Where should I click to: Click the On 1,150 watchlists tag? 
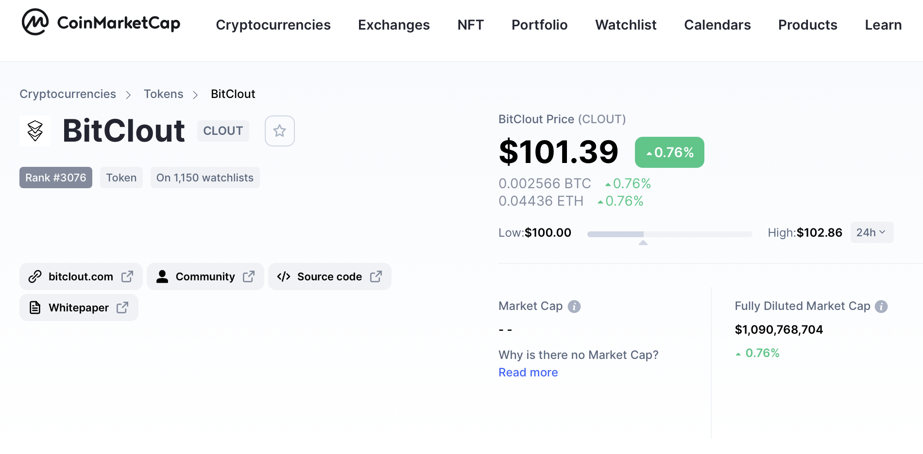205,178
